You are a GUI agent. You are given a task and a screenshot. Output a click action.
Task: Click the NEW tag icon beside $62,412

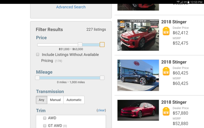click(x=166, y=31)
